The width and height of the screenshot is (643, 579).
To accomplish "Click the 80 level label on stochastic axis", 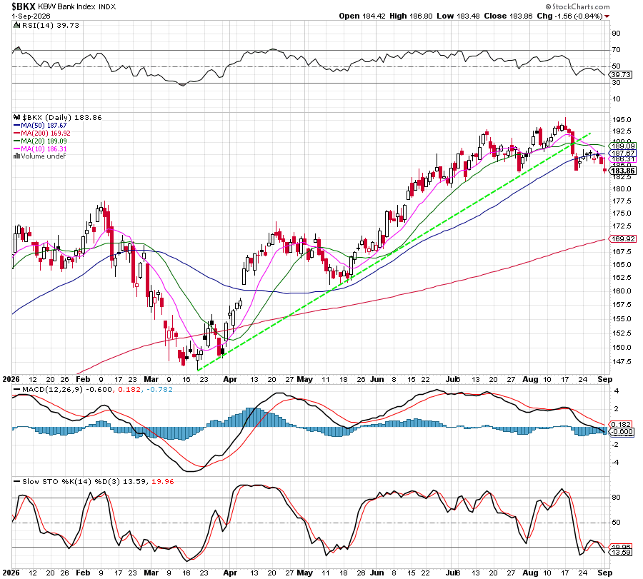I will (x=617, y=498).
